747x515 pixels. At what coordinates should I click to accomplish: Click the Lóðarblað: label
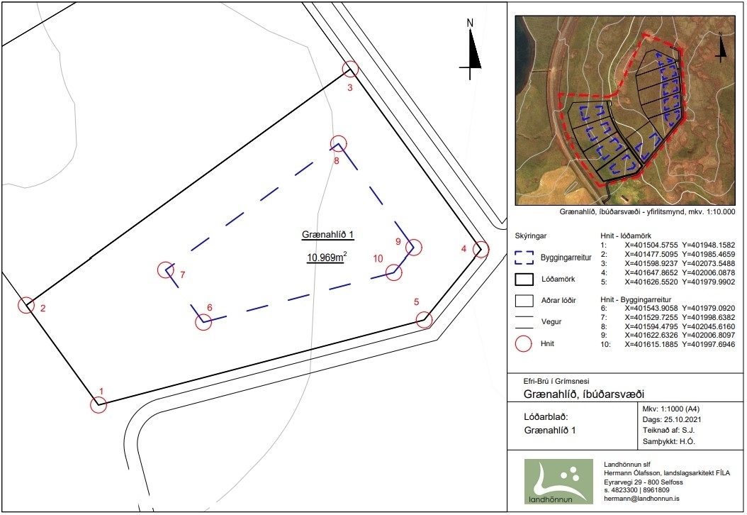[546, 417]
